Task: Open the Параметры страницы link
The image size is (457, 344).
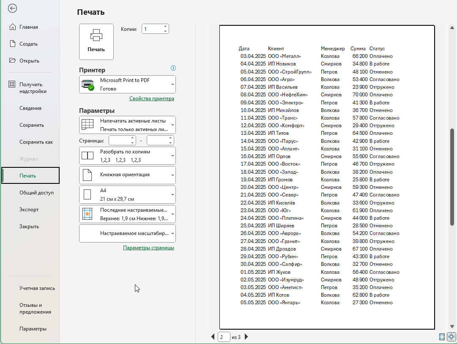Action: coord(148,248)
